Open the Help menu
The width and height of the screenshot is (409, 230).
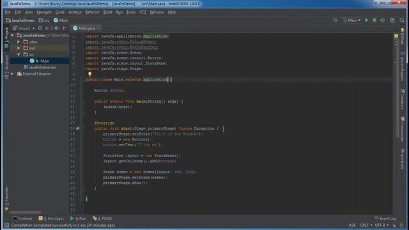[172, 12]
